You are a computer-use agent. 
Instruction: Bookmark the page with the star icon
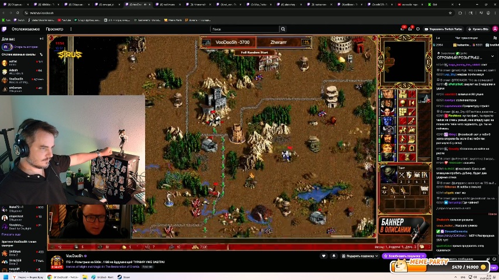(450, 13)
